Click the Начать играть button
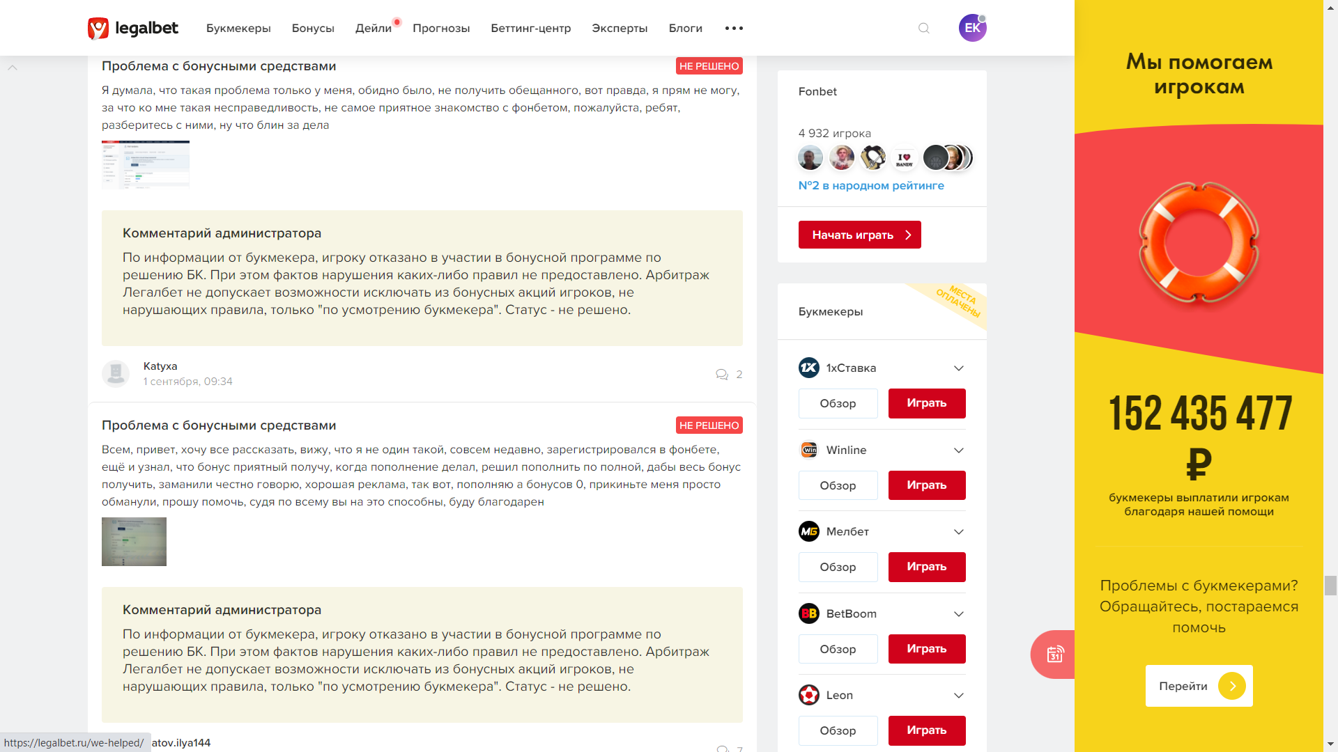The width and height of the screenshot is (1338, 752). [x=859, y=235]
